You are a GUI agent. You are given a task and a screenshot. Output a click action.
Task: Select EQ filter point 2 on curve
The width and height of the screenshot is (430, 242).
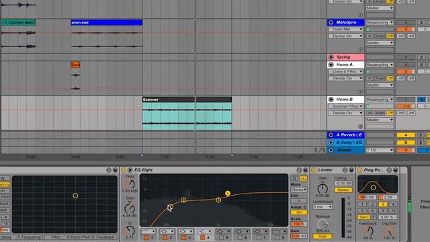pos(183,200)
